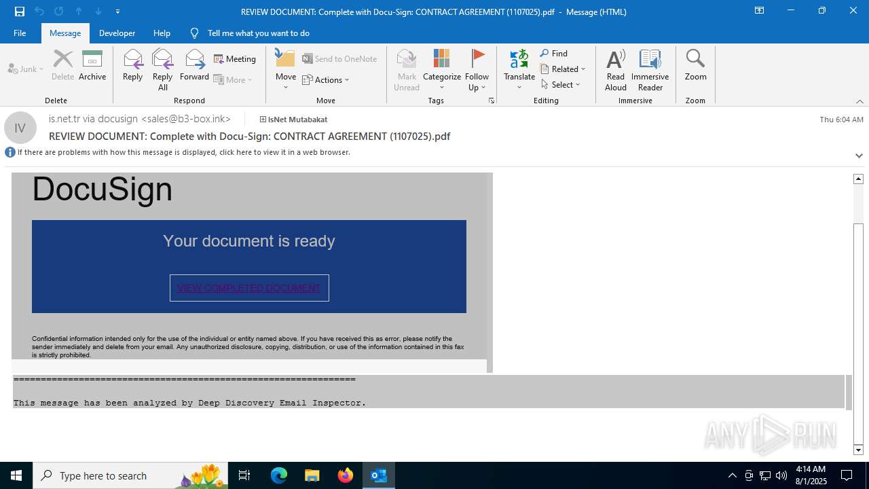Image resolution: width=869 pixels, height=489 pixels.
Task: Launch Microsoft Edge from the taskbar
Action: pyautogui.click(x=279, y=475)
